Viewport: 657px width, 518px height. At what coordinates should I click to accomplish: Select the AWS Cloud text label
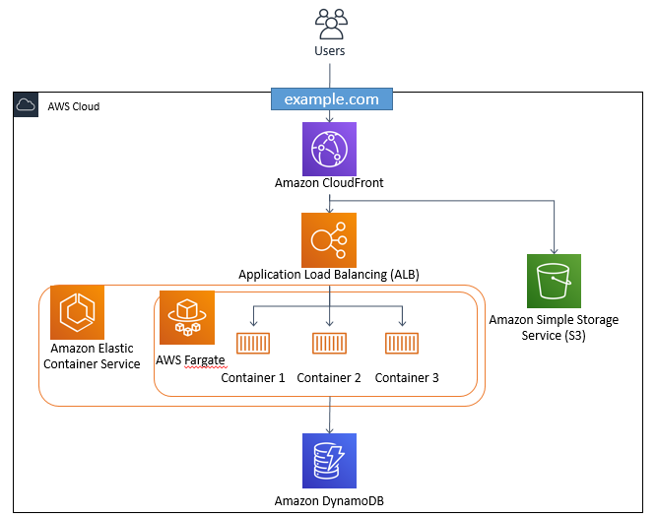pos(74,106)
